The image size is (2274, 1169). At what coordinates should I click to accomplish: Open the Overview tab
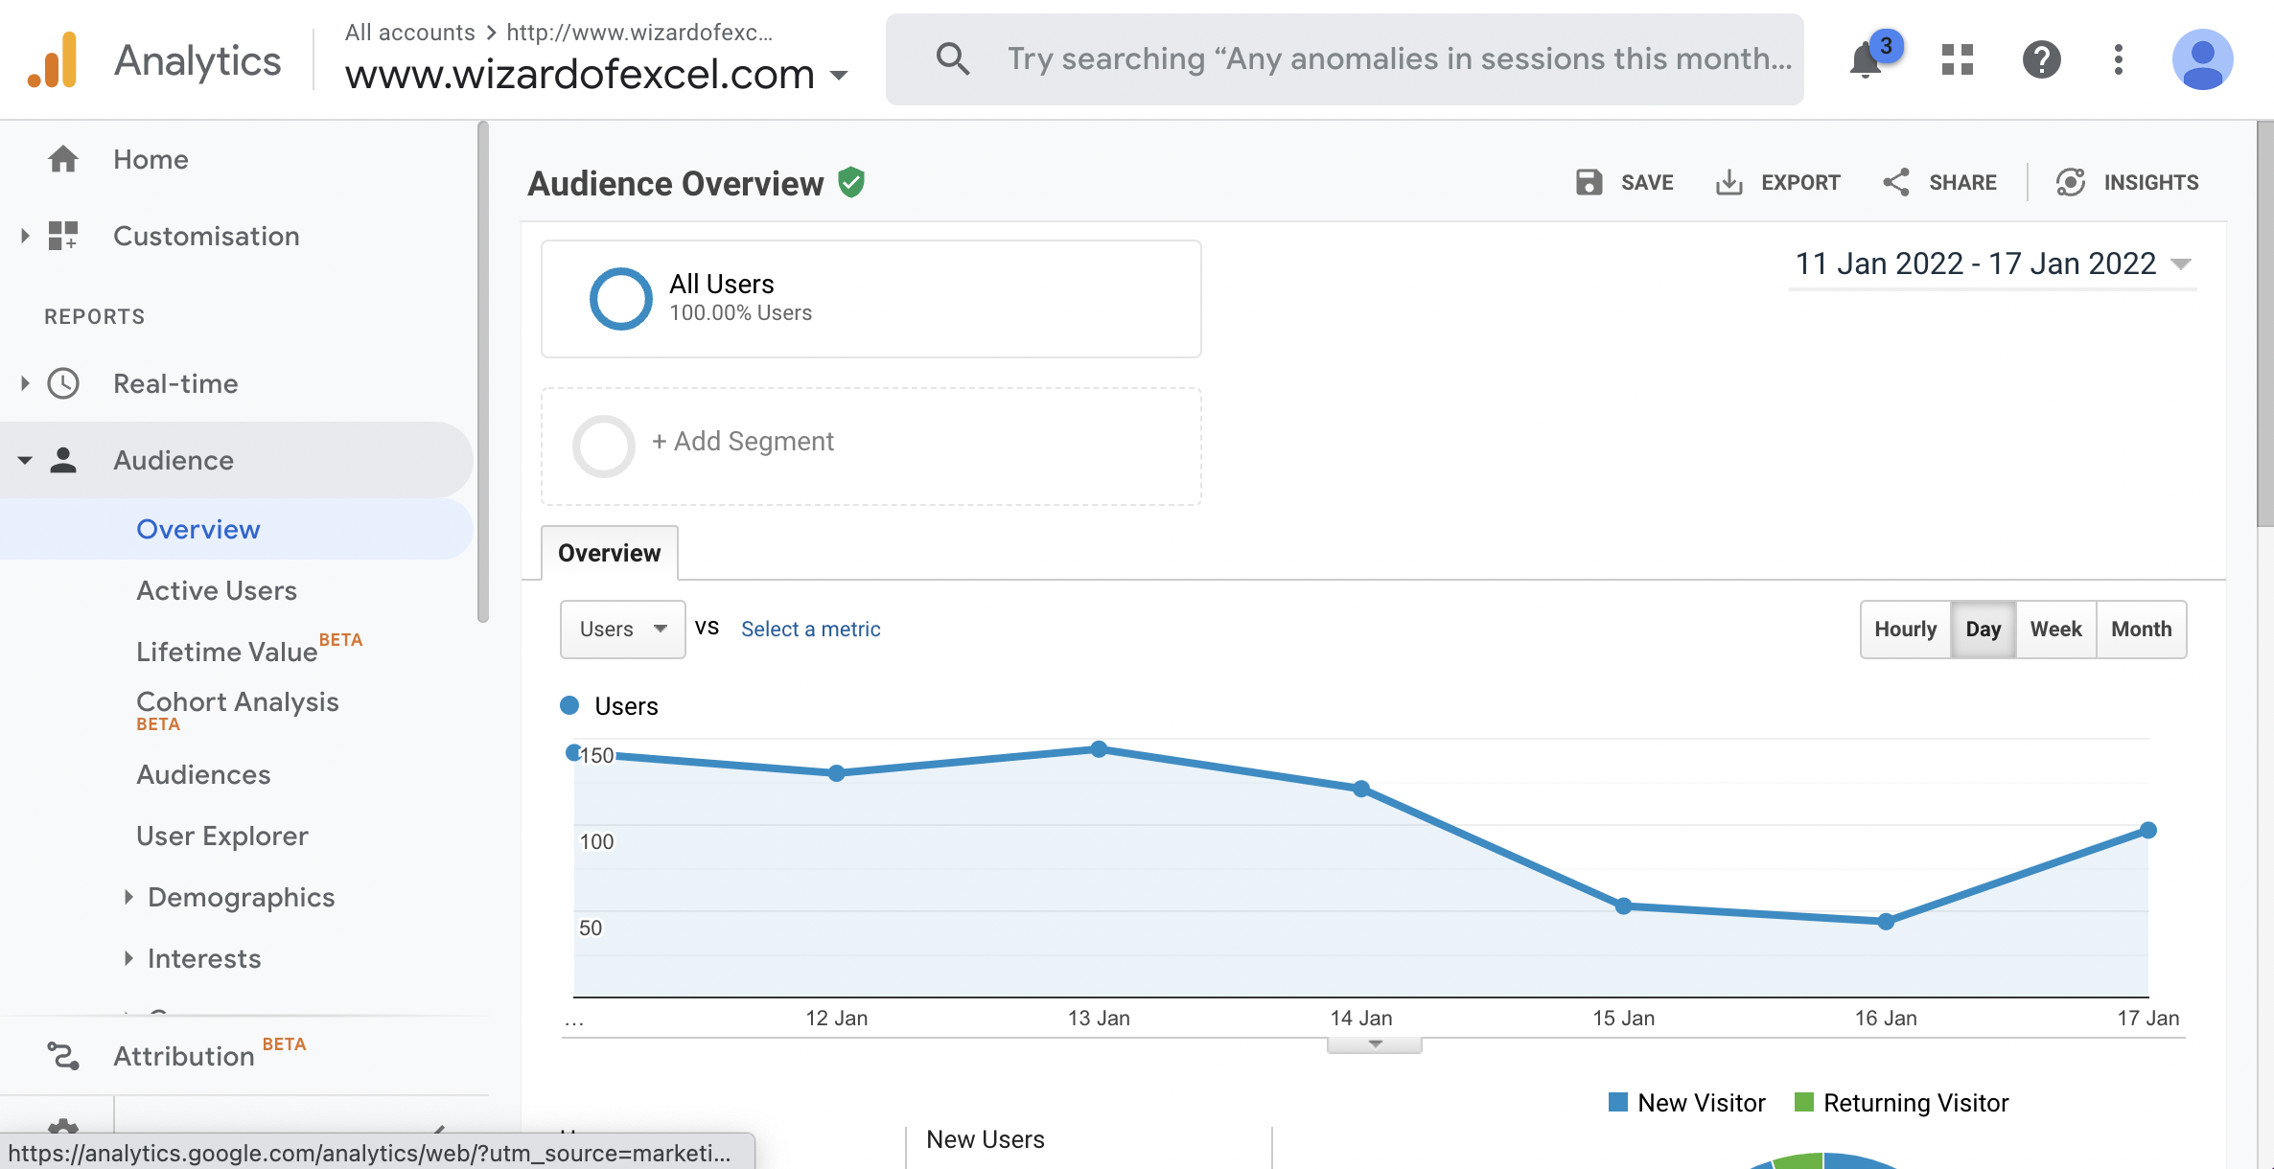pyautogui.click(x=610, y=553)
